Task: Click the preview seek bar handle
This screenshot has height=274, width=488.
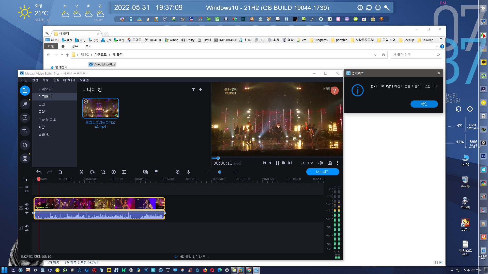Action: 218,158
